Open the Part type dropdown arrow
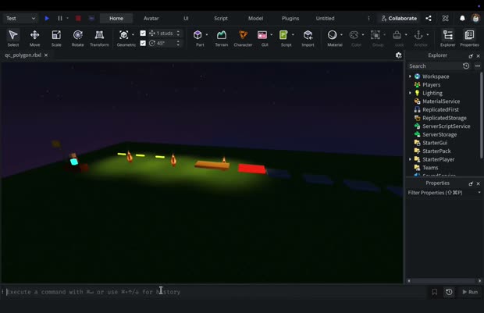 pyautogui.click(x=207, y=34)
